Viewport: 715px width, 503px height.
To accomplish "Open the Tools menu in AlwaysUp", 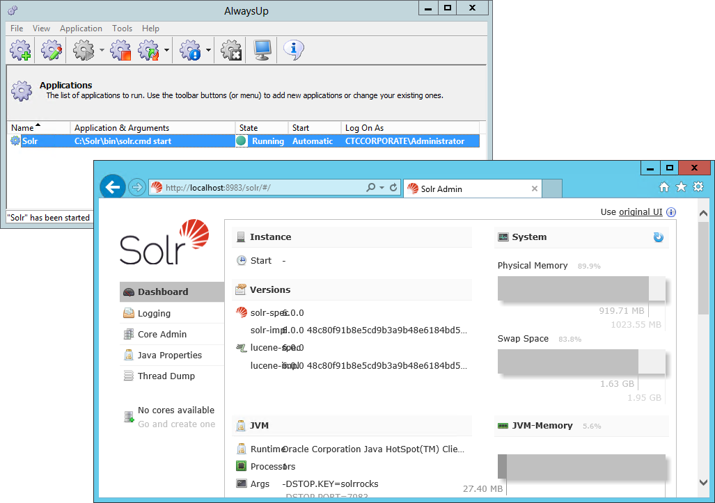I will (x=122, y=29).
